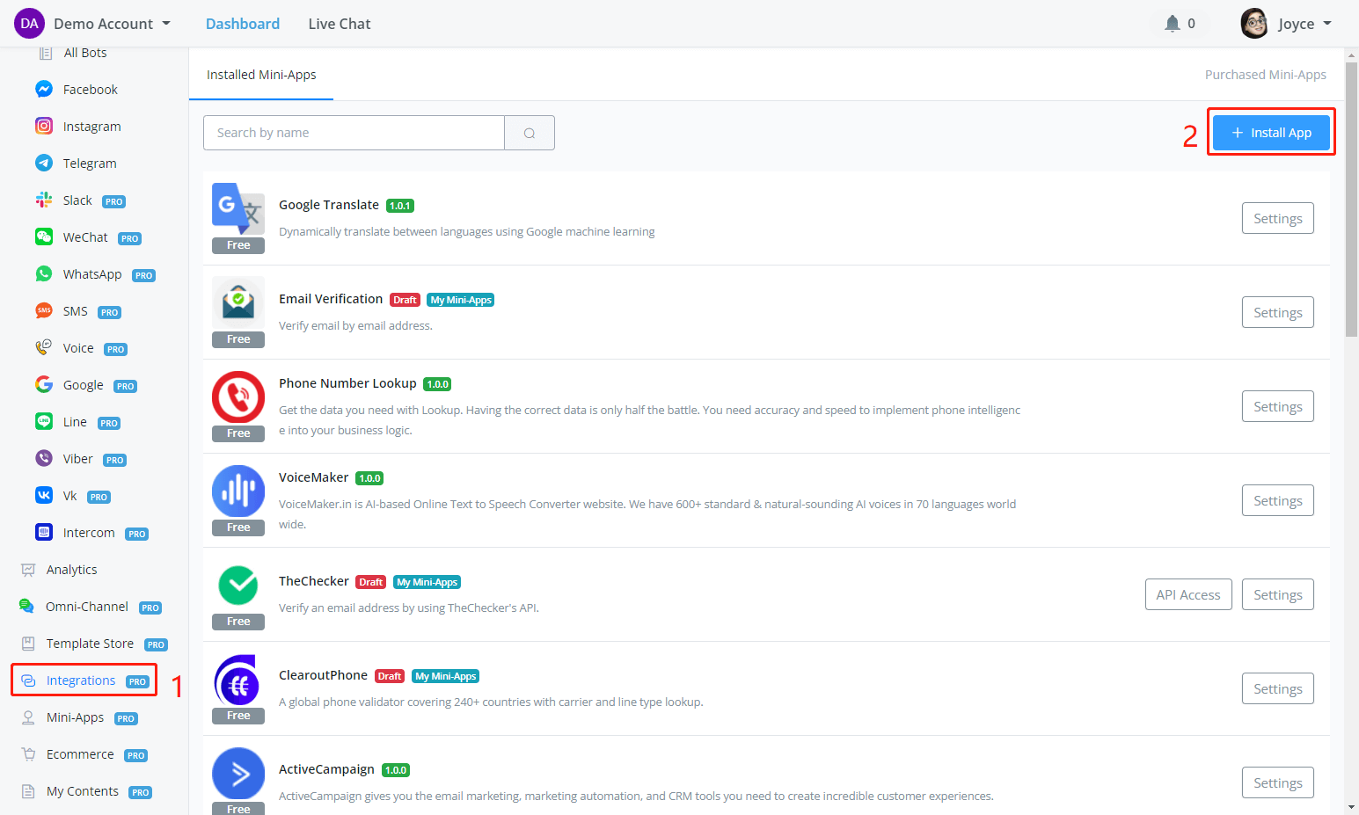Open the Facebook Messenger channel icon
Image resolution: width=1359 pixels, height=815 pixels.
click(x=44, y=89)
